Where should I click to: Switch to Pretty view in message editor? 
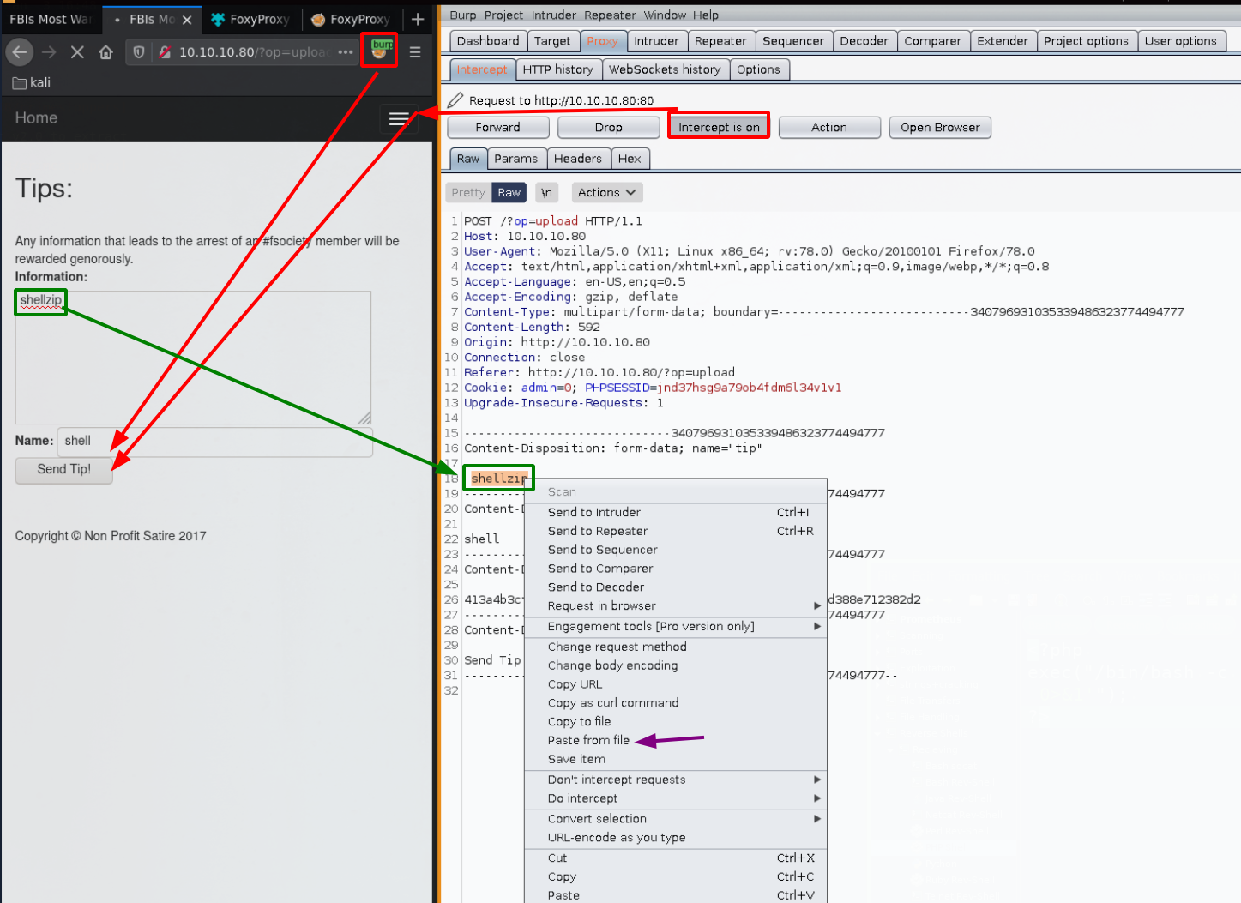(x=468, y=193)
